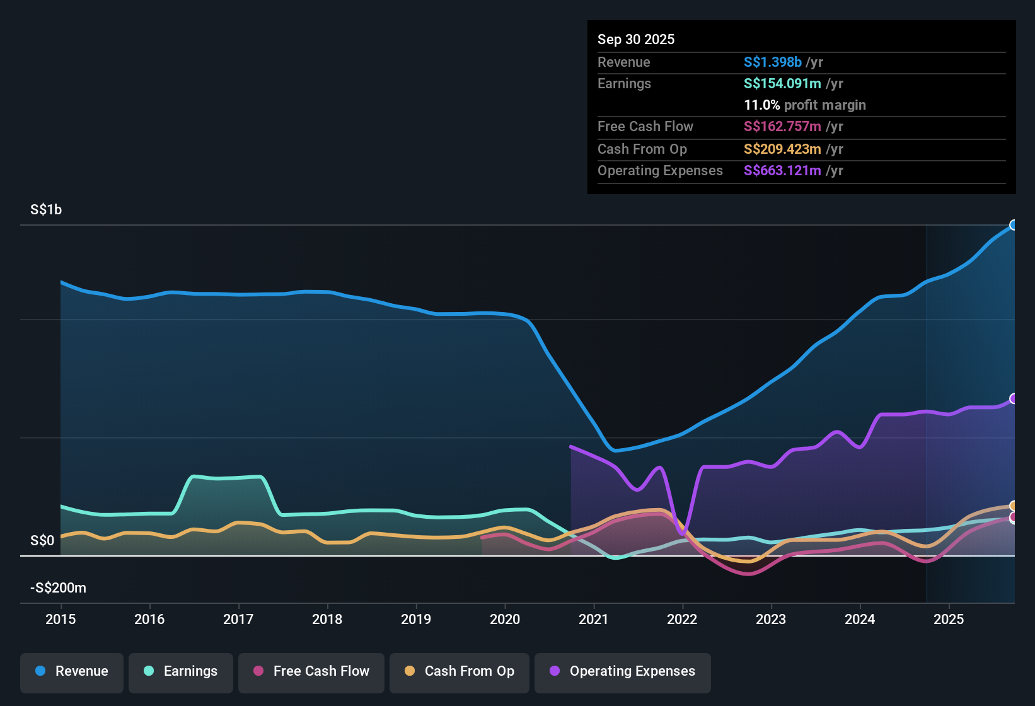Viewport: 1035px width, 706px height.
Task: Toggle the Revenue series legend dot
Action: [40, 671]
